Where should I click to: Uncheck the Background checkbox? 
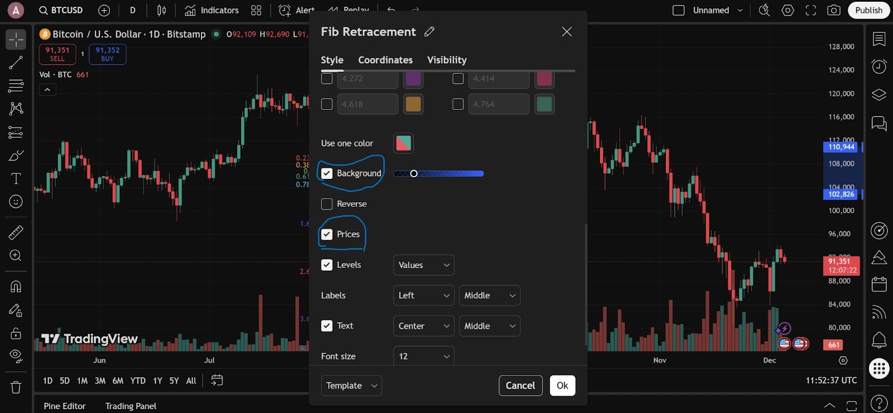click(x=327, y=173)
